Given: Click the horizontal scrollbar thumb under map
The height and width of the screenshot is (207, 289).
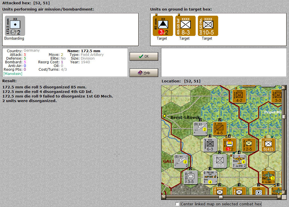Looking at the screenshot, I should click(x=221, y=197).
